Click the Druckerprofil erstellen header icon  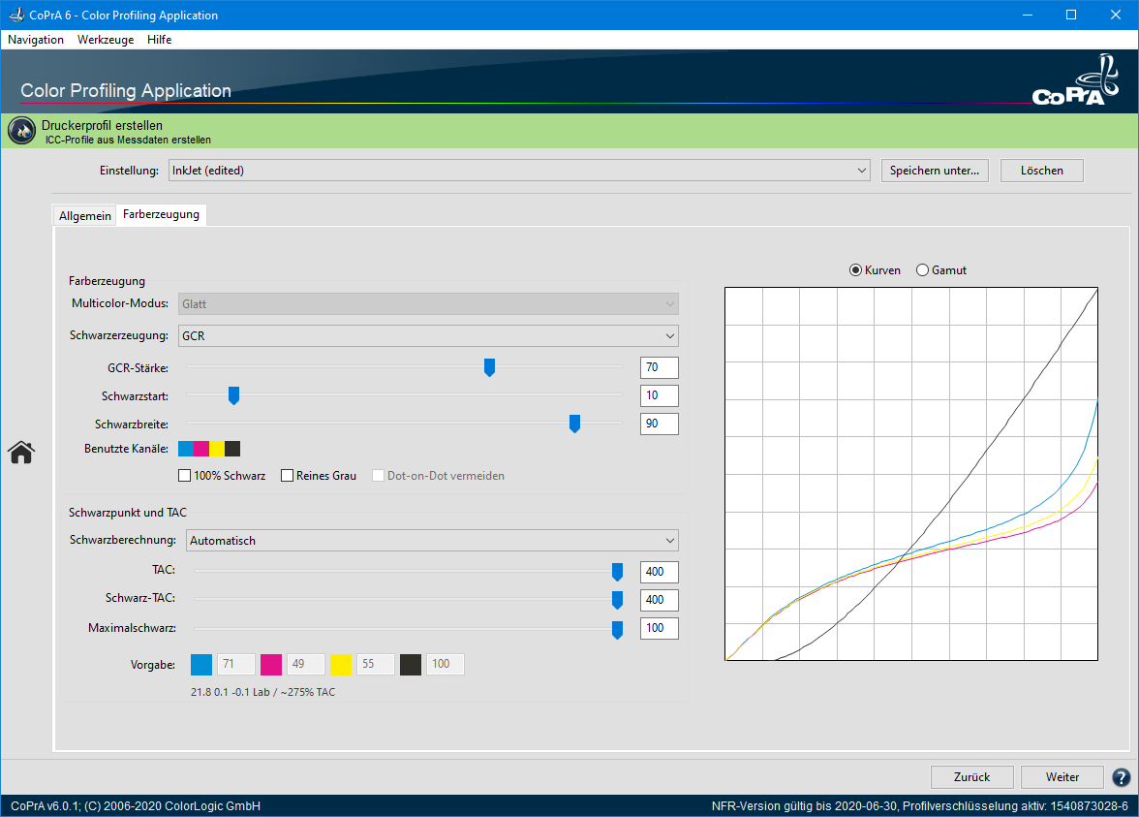21,131
